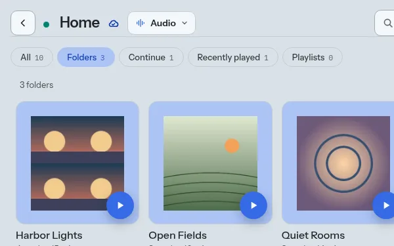This screenshot has height=246, width=394.
Task: Click the Quiet Rooms folder title
Action: pos(313,236)
